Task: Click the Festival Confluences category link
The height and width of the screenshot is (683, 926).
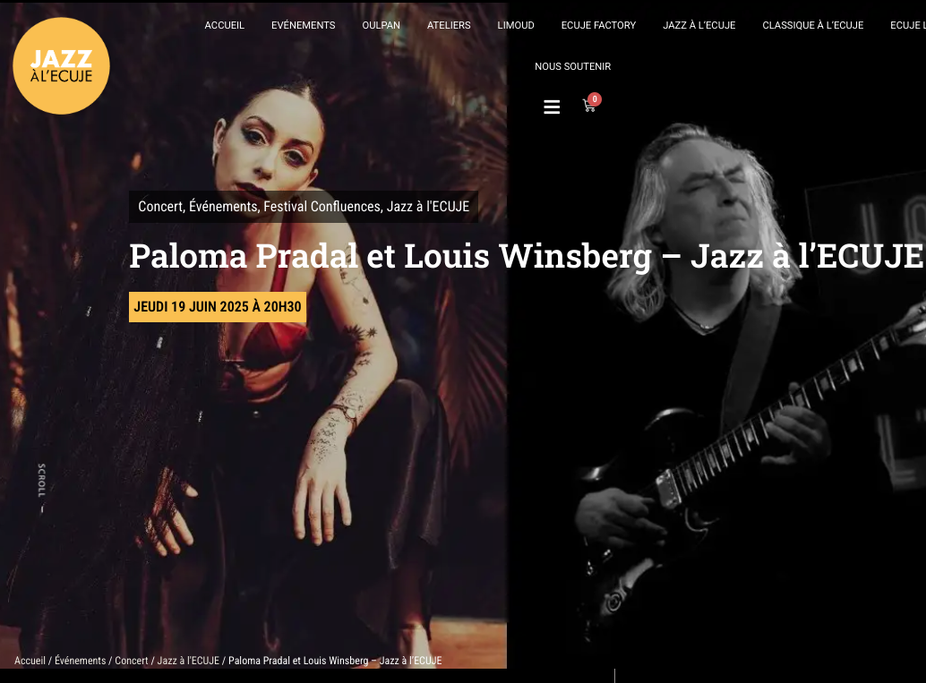Action: coord(322,207)
